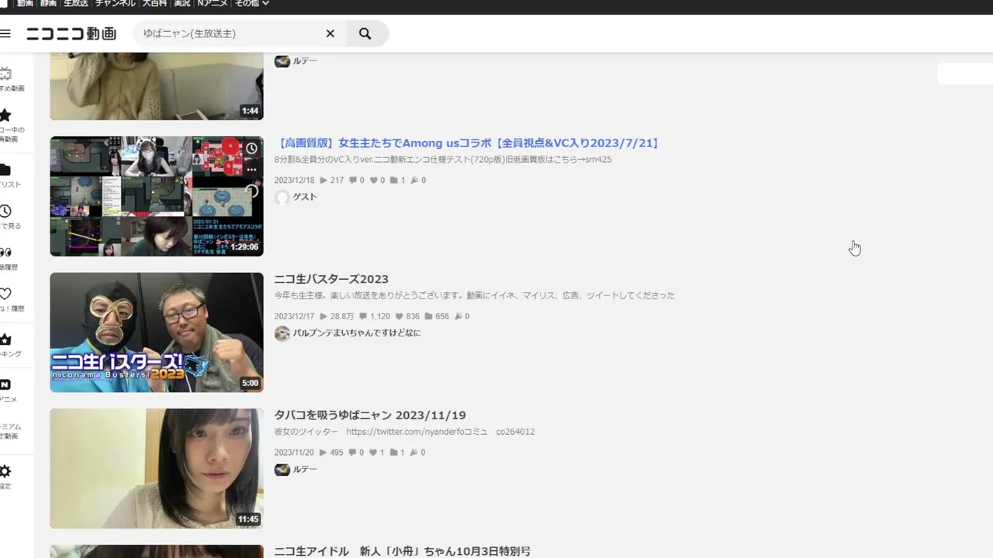
Task: Open the hamburger menu beside the ニコニコ動画 logo
Action: tap(5, 33)
